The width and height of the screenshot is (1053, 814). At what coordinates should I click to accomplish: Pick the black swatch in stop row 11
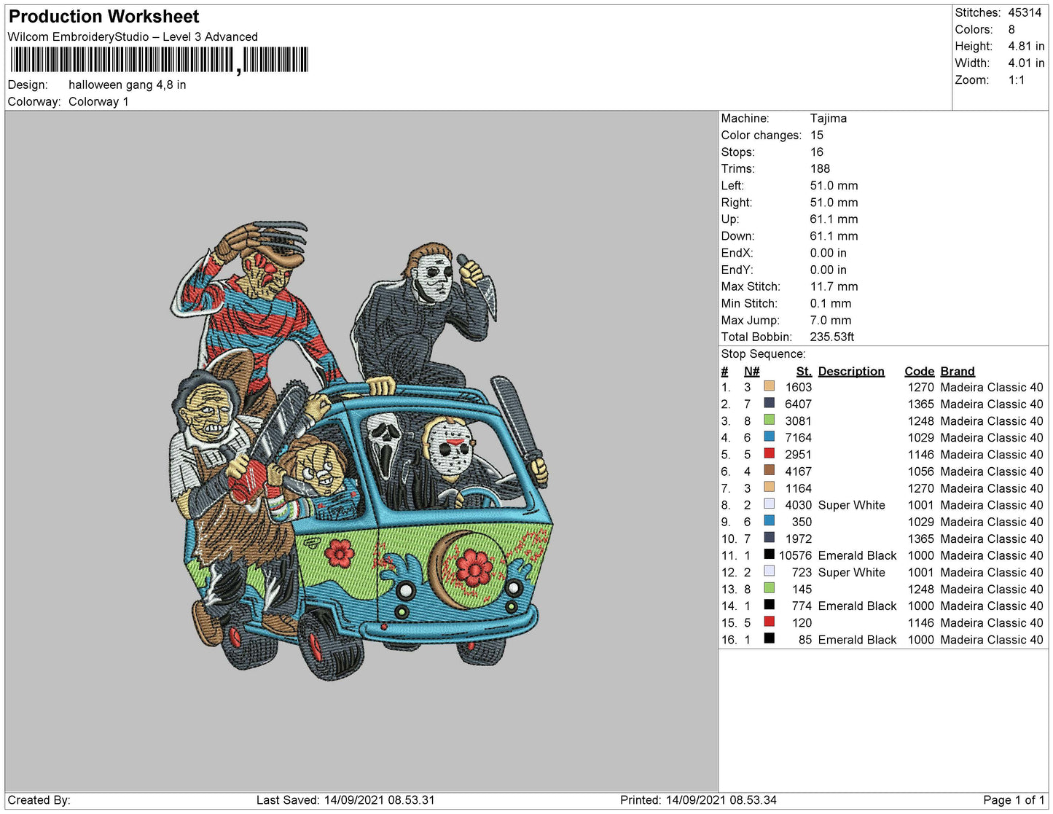pyautogui.click(x=770, y=554)
